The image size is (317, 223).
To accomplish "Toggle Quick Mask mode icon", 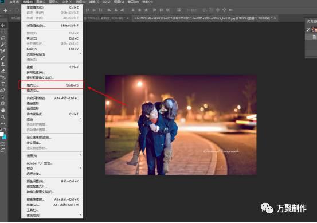I will pyautogui.click(x=3, y=144).
